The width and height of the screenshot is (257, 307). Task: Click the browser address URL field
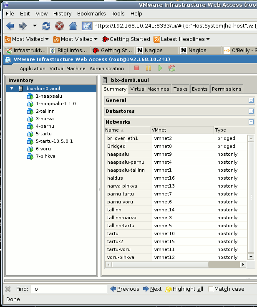click(175, 25)
